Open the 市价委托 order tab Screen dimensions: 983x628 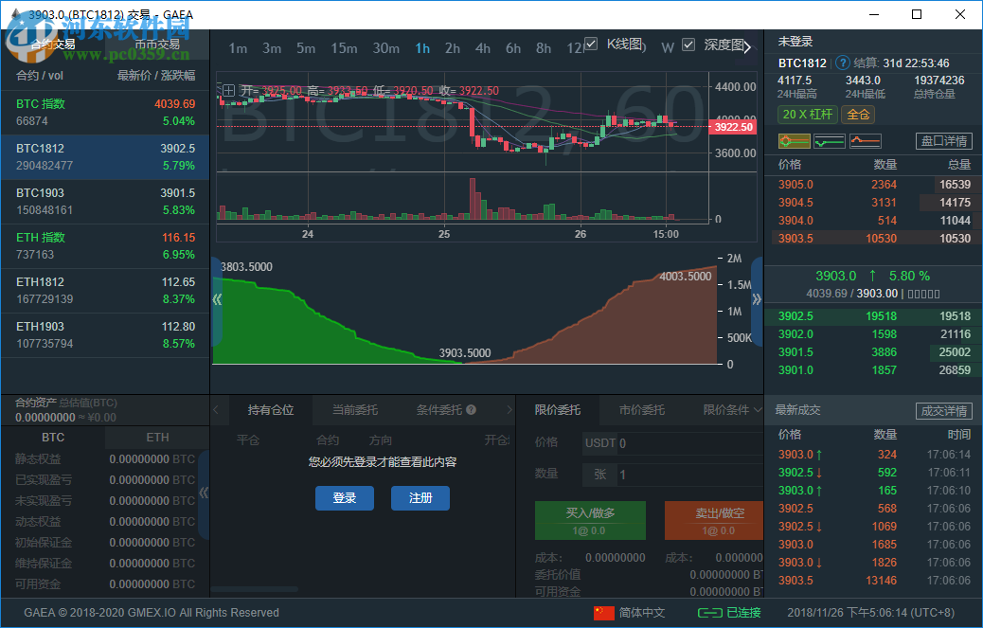point(642,409)
